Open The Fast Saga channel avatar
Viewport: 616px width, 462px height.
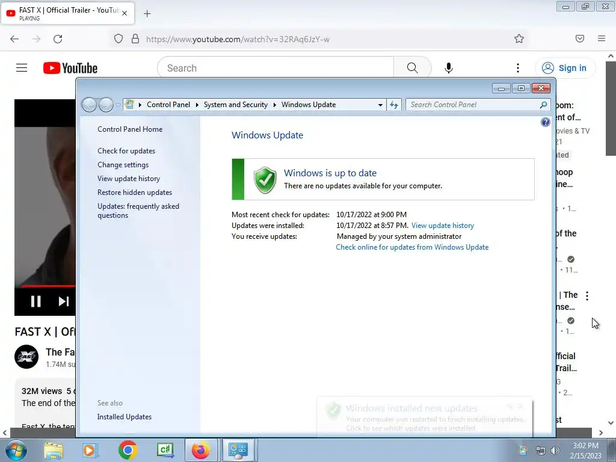point(26,357)
